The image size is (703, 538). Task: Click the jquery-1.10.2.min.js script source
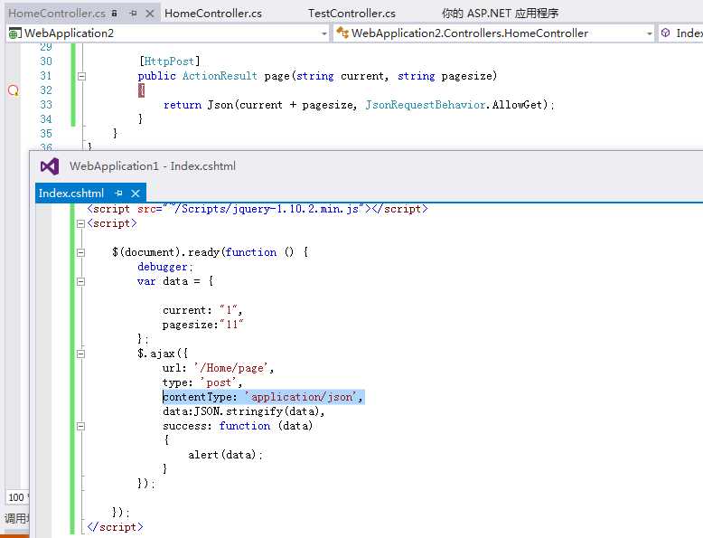pos(263,209)
